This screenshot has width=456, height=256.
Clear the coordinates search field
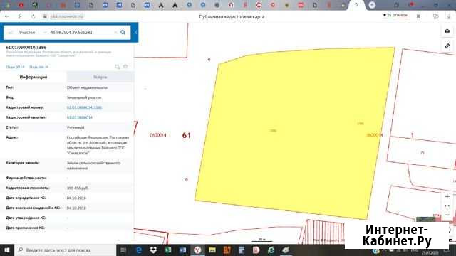coord(115,32)
